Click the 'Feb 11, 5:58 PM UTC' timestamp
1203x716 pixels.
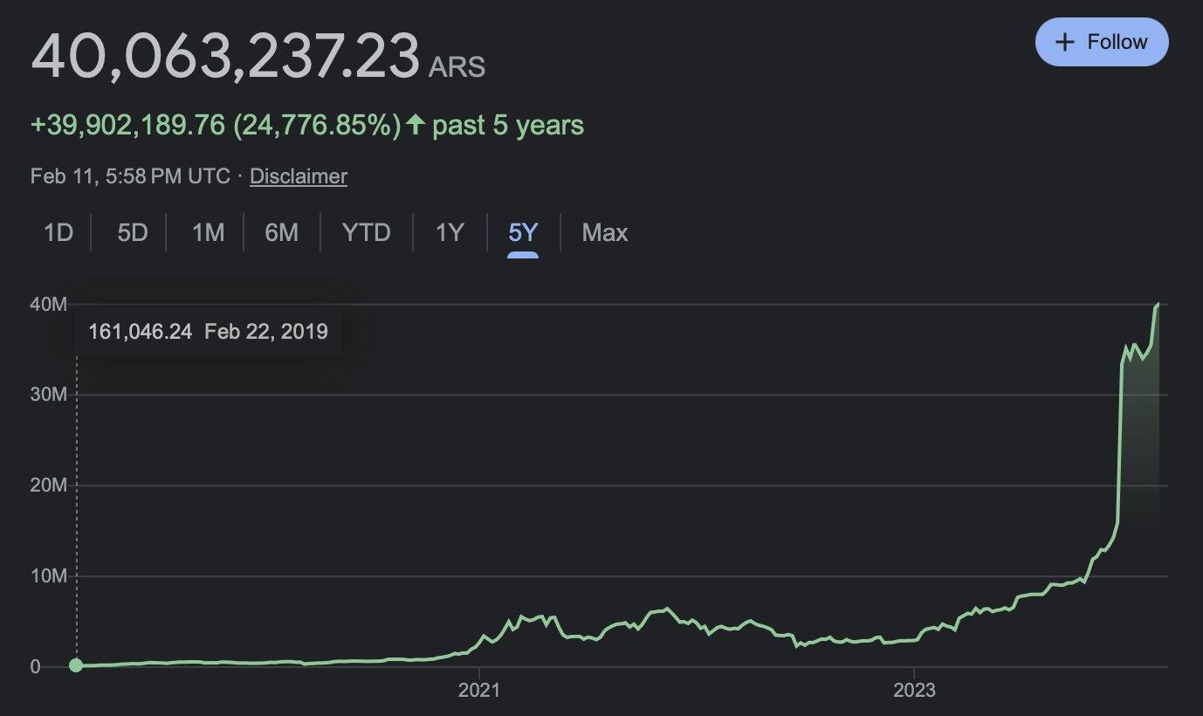[130, 176]
